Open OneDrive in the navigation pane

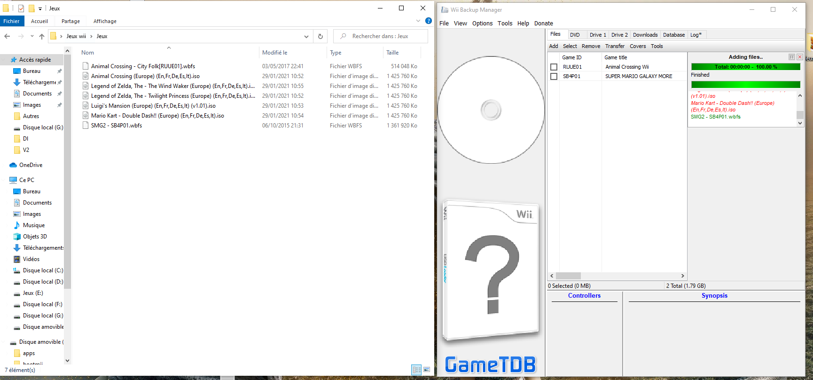[x=31, y=165]
